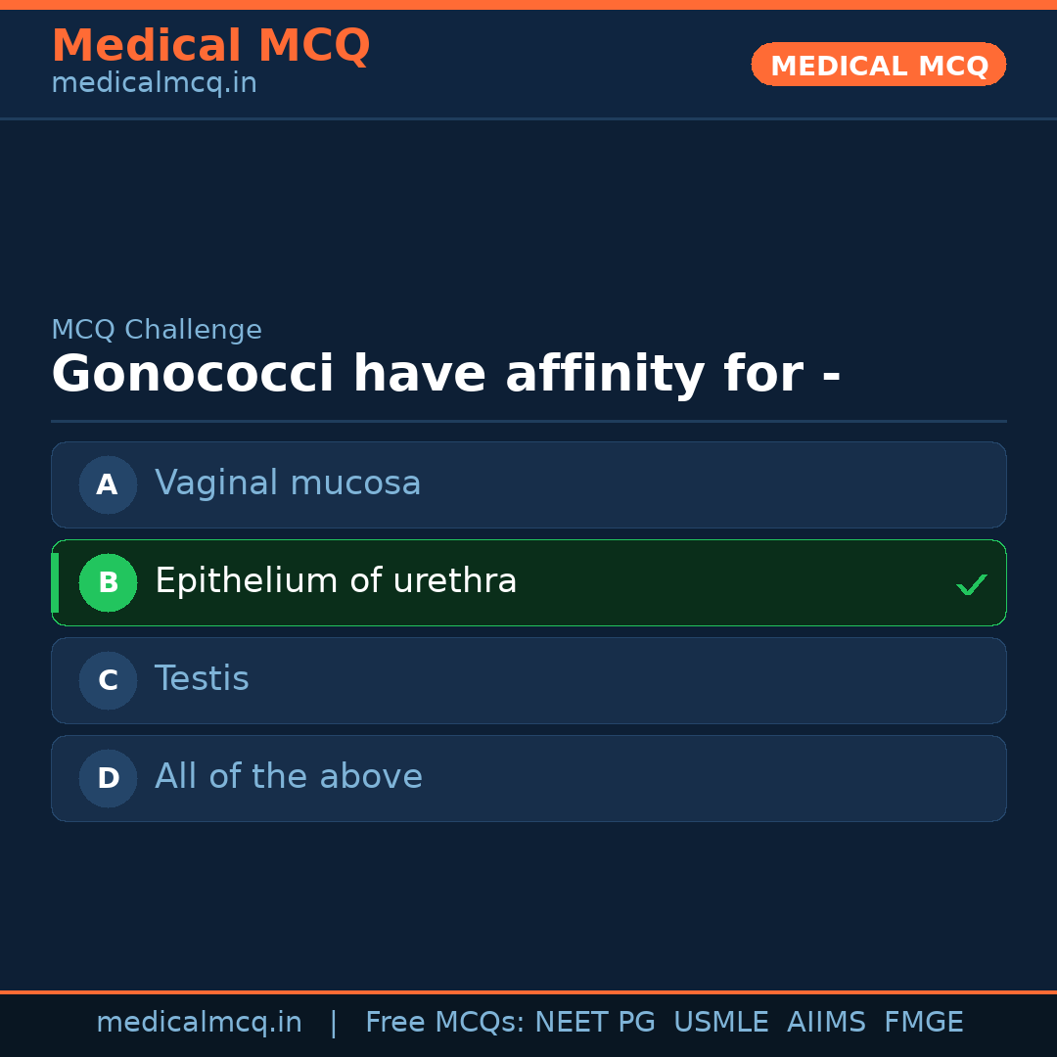The height and width of the screenshot is (1057, 1057).
Task: Open the Medical MCQ header title
Action: point(210,46)
